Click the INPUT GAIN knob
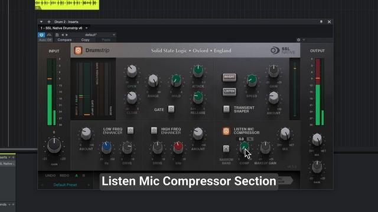378x212 pixels. pyautogui.click(x=54, y=145)
